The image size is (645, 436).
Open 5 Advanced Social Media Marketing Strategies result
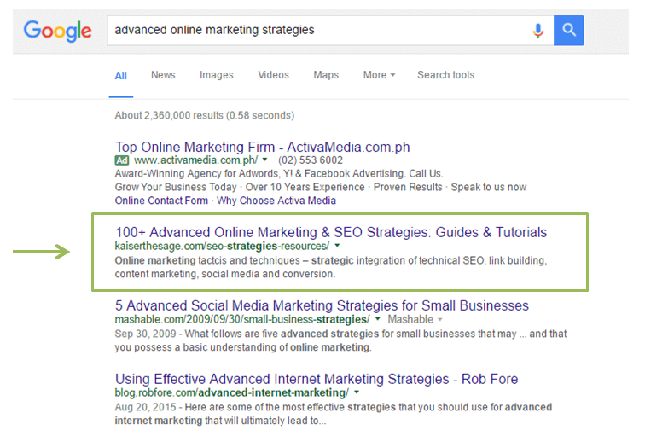click(322, 305)
